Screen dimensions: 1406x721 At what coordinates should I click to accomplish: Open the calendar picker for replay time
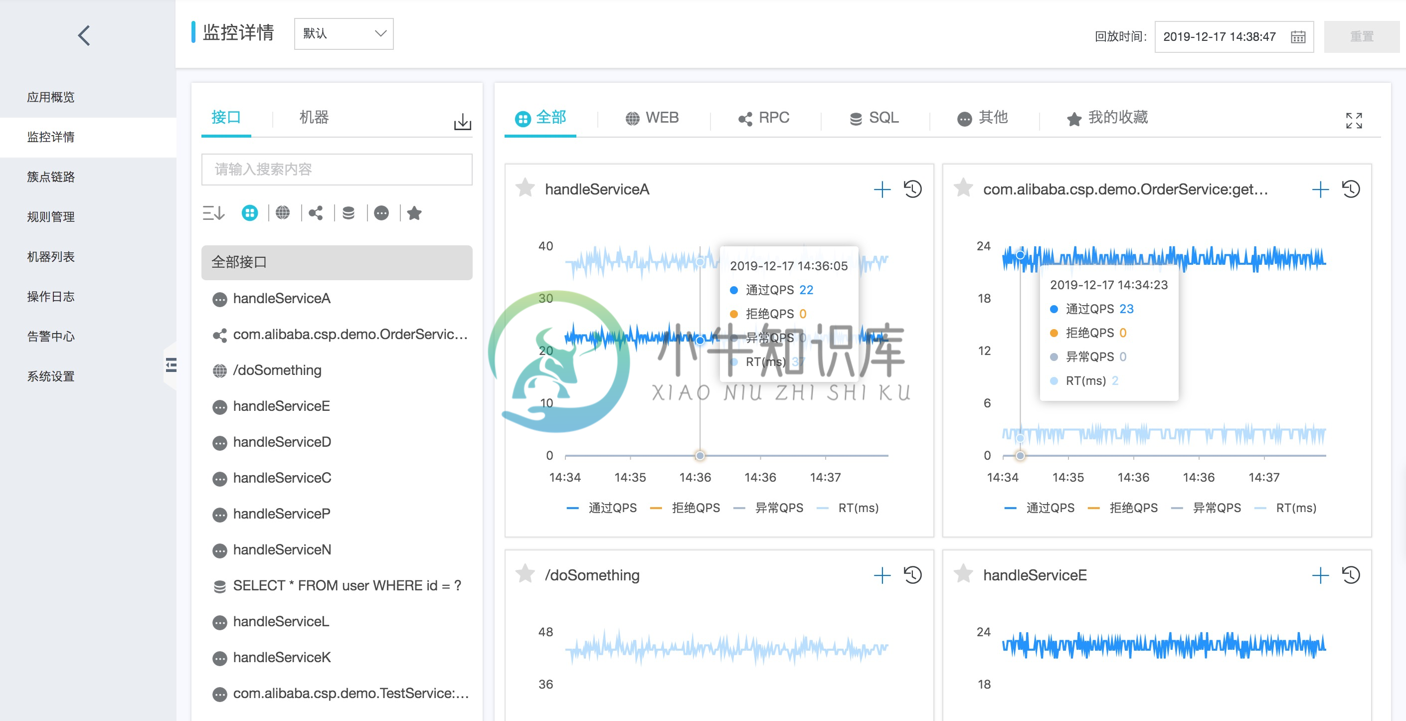1298,37
